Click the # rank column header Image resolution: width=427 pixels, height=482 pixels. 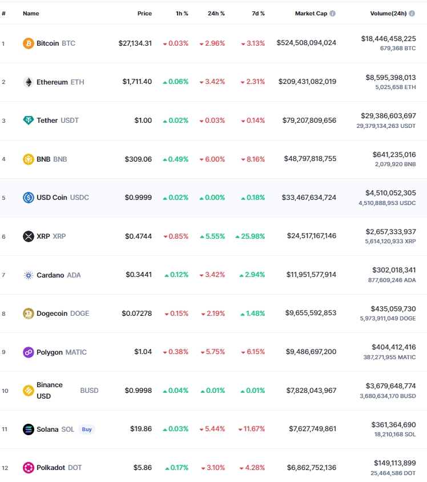point(3,14)
